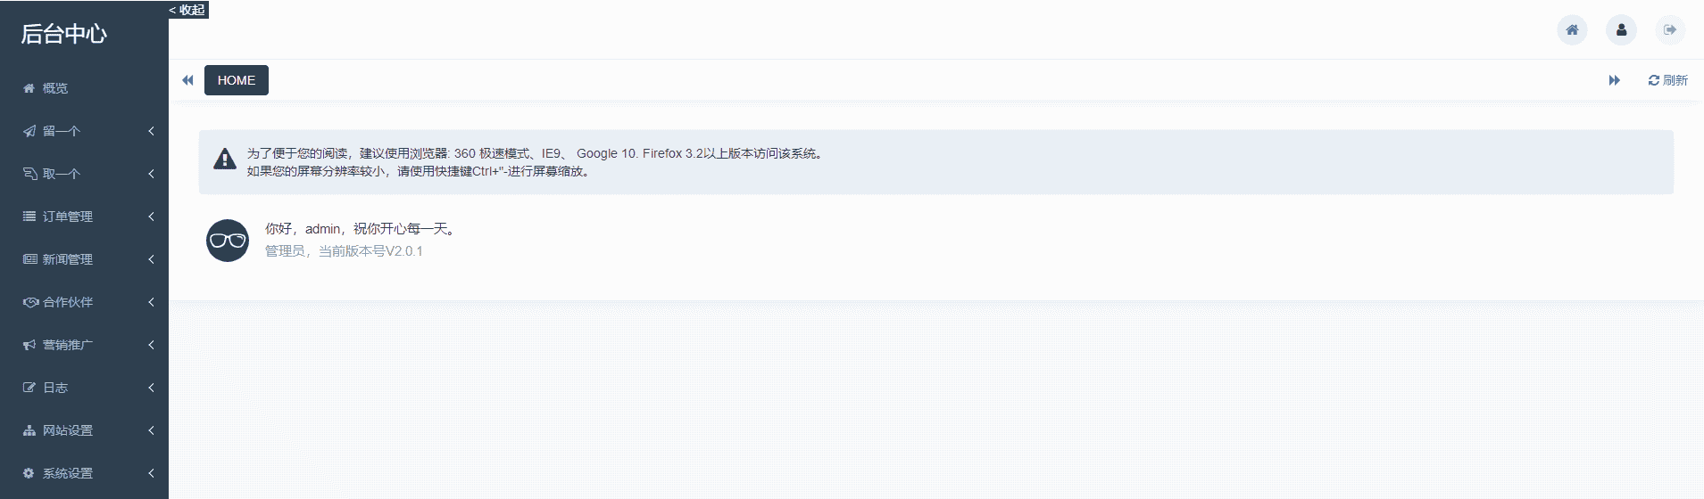Screen dimensions: 1704x499
Task: Expand the 网站设置 submenu chevron
Action: [x=151, y=430]
